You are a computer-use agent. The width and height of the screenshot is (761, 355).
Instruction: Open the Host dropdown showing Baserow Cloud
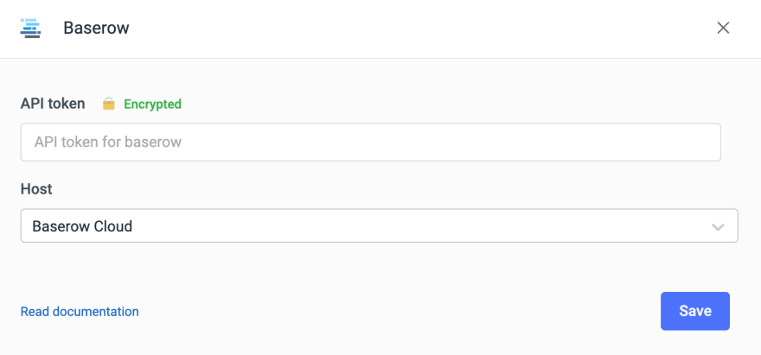[x=379, y=226]
